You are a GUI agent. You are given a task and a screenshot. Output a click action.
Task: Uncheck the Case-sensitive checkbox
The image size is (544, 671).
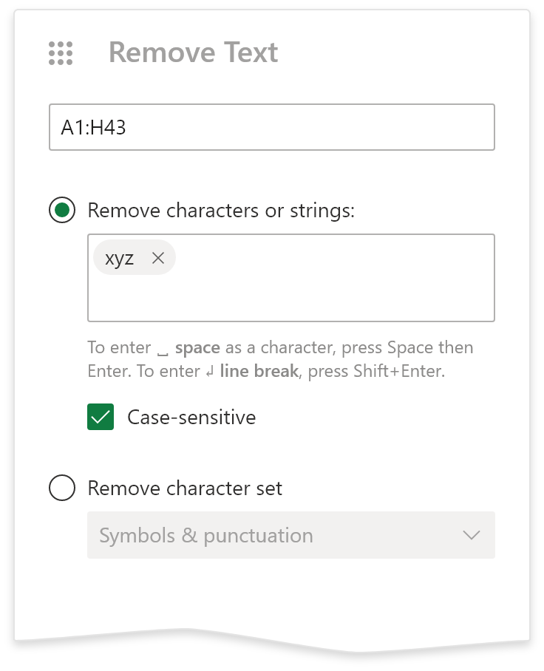click(101, 417)
